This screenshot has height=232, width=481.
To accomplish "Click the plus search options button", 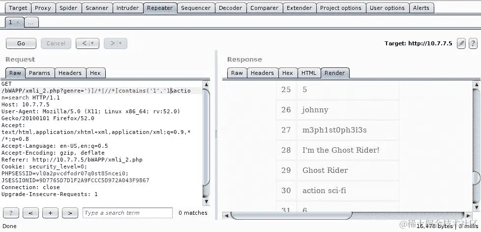I will (x=50, y=213).
